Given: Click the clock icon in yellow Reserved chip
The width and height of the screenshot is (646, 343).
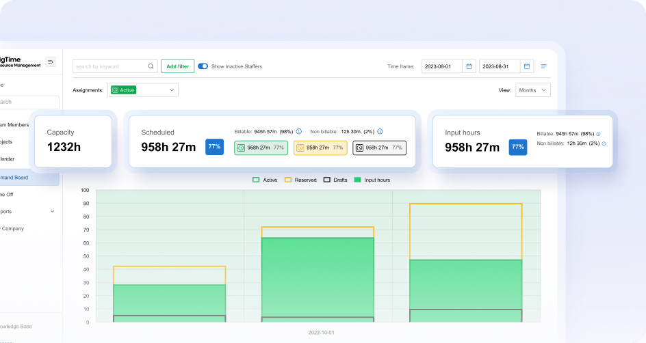Looking at the screenshot, I should tap(300, 148).
